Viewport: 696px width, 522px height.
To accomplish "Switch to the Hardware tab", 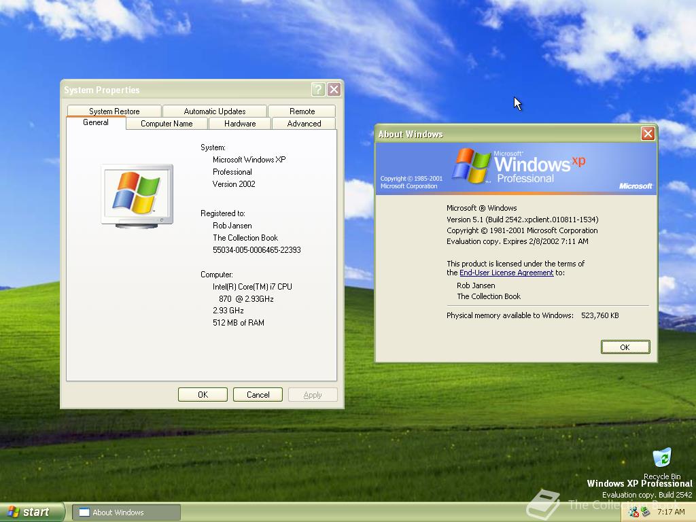I will tap(240, 124).
